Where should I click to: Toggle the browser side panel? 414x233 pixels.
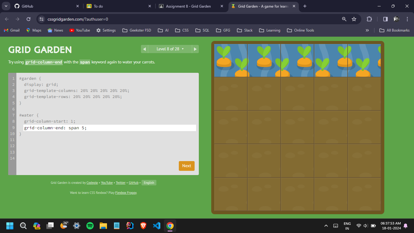[x=385, y=19]
